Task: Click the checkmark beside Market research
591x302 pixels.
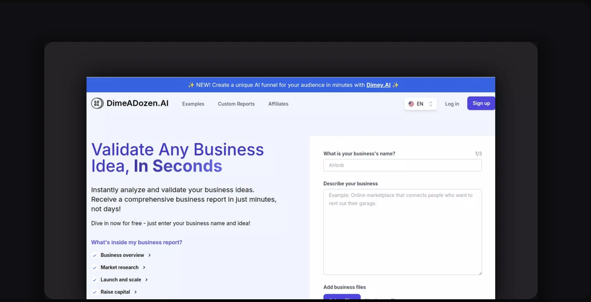Action: coord(94,267)
